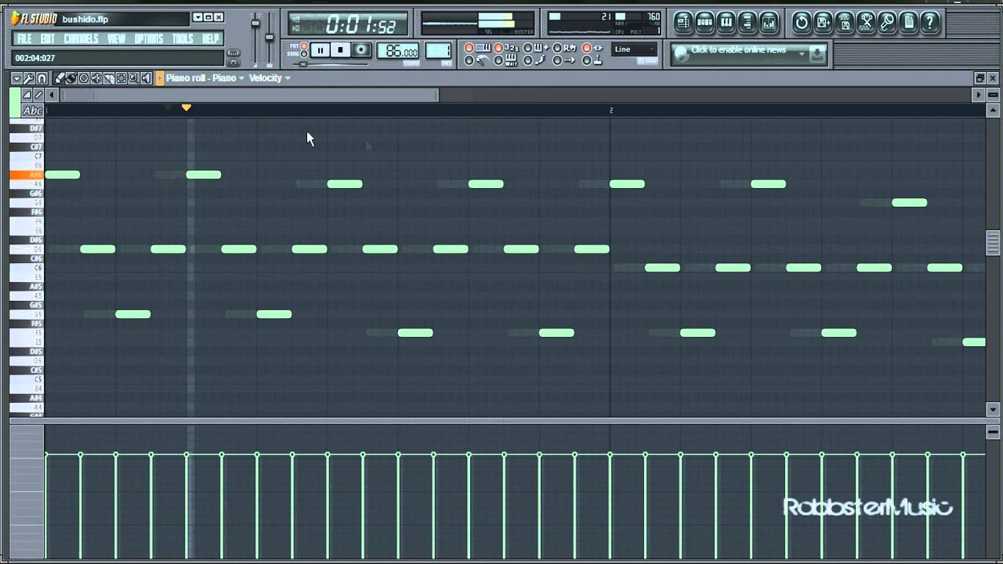Open the OPTIONS menu

tap(149, 38)
